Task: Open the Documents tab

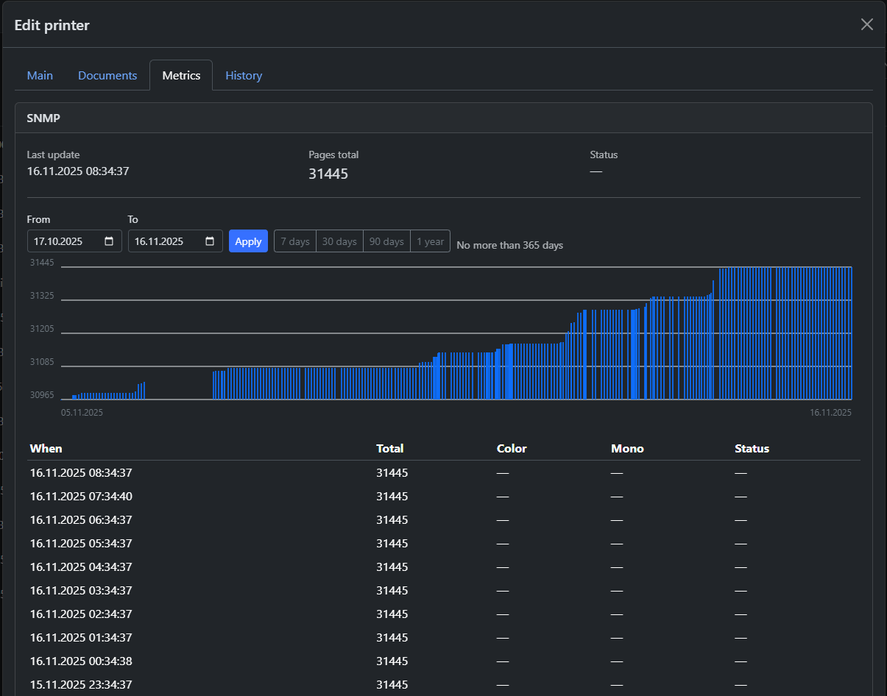Action: (107, 75)
